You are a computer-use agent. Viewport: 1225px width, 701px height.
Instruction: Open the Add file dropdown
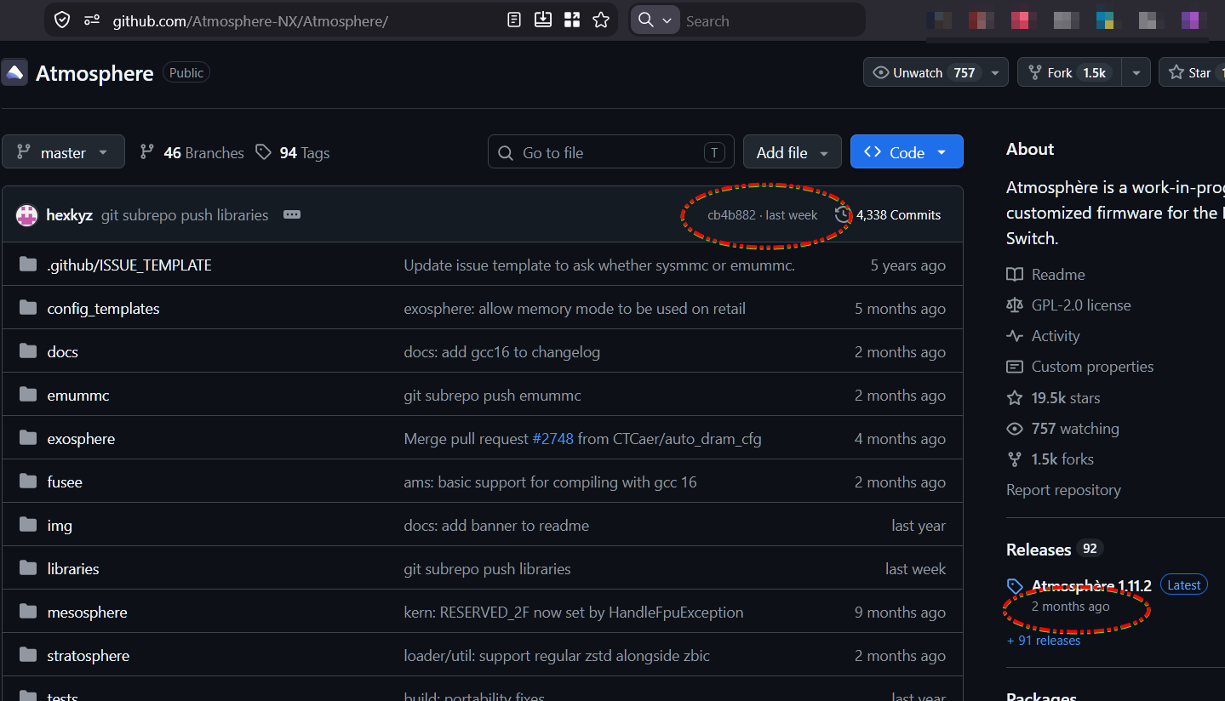793,152
